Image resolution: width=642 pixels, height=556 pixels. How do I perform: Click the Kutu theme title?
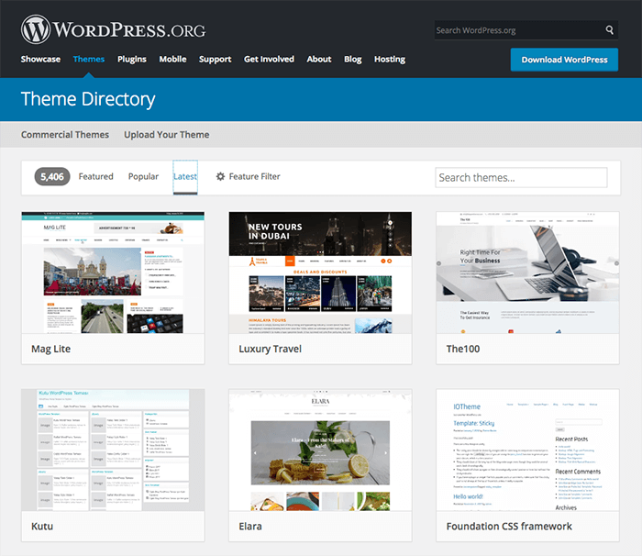point(42,527)
